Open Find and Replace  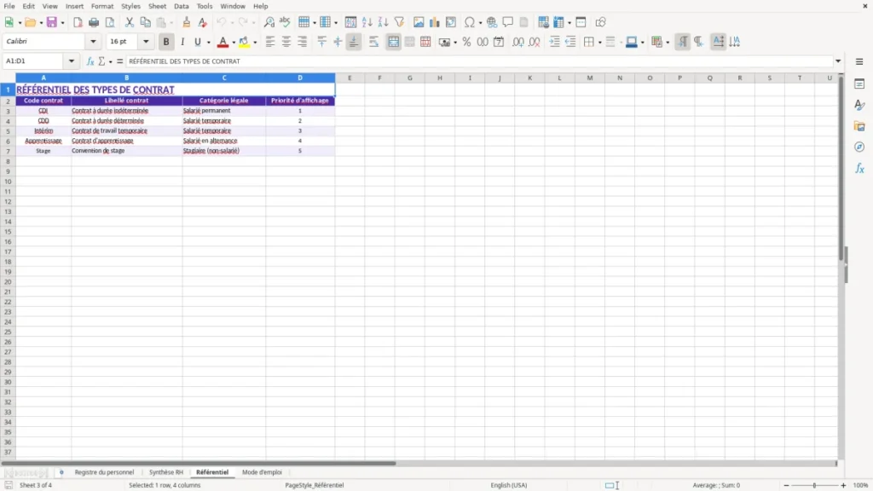click(x=269, y=22)
